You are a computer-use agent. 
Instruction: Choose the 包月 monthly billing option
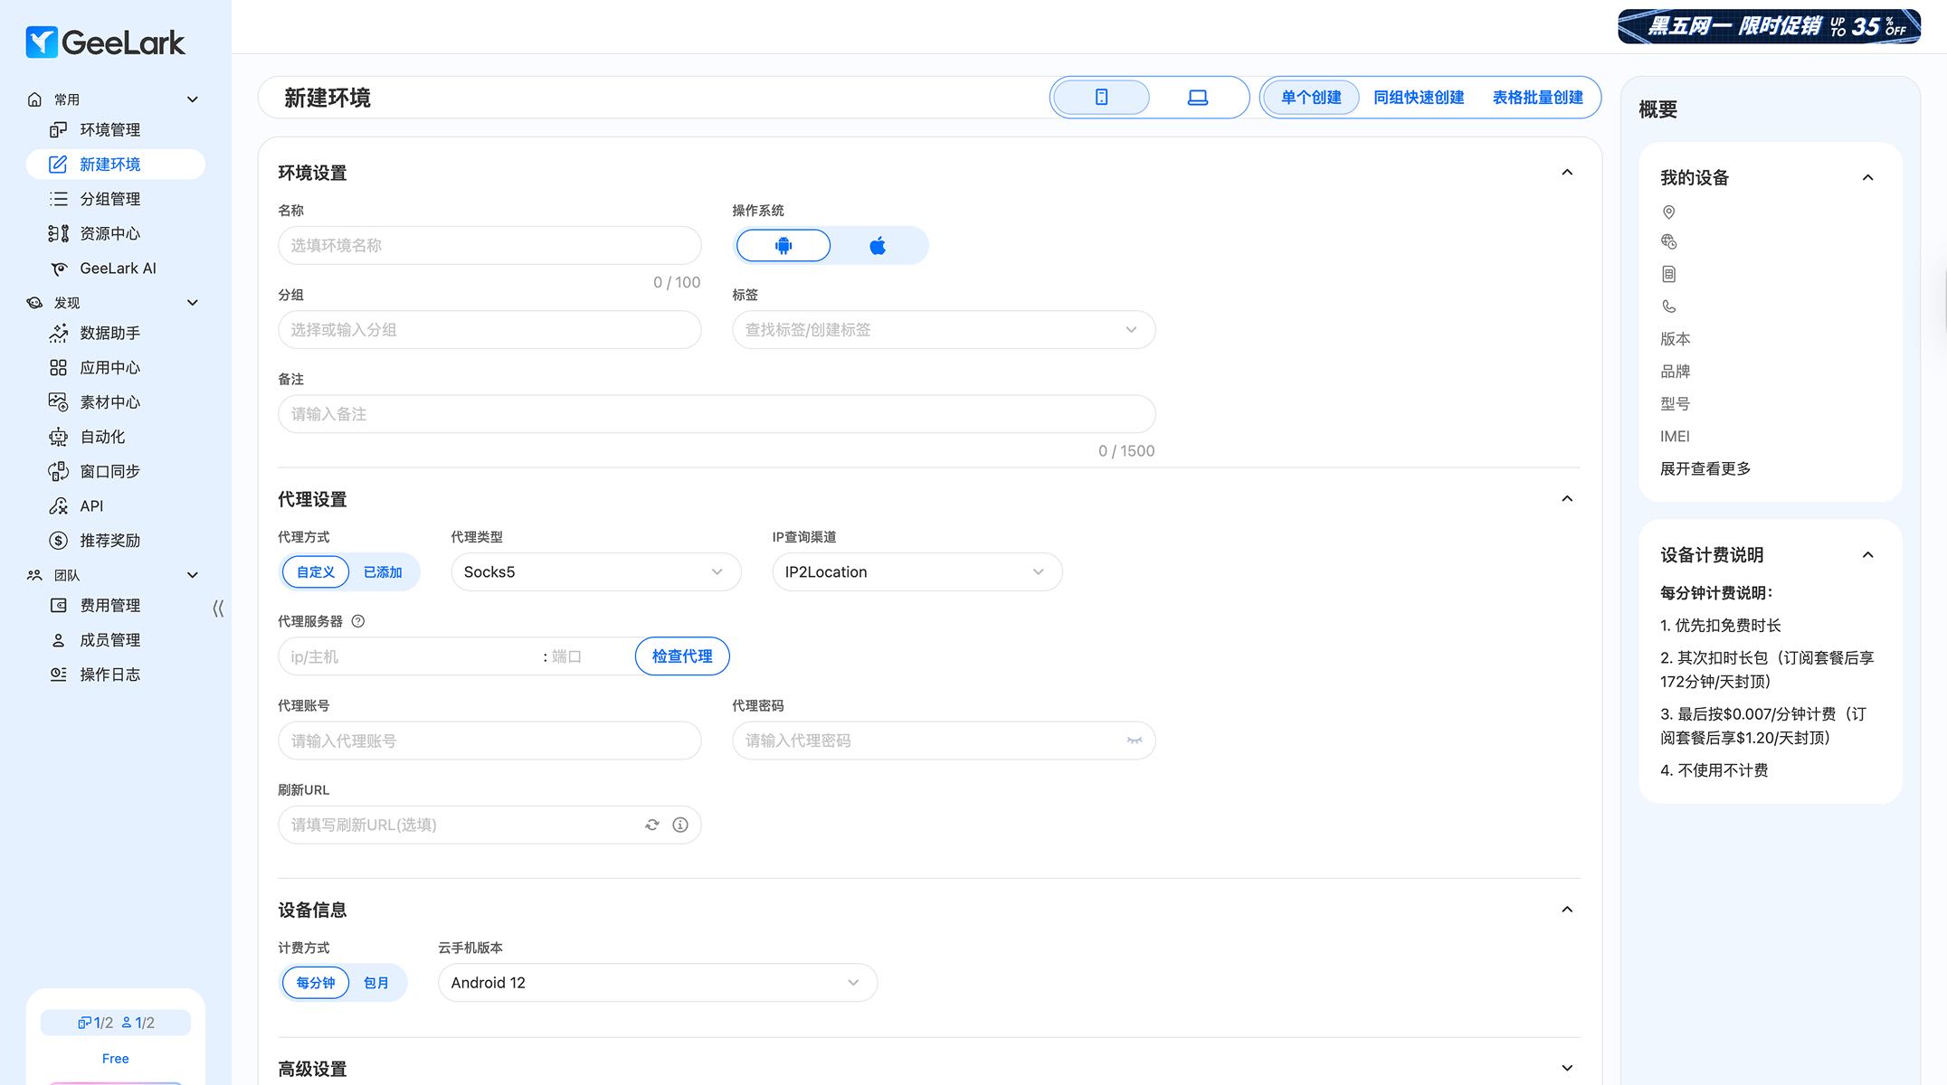pos(375,983)
